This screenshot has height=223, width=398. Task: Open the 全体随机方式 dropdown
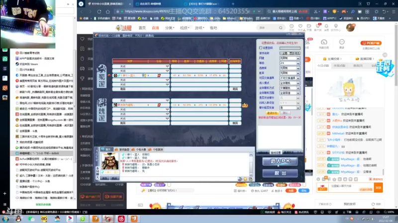click(290, 88)
